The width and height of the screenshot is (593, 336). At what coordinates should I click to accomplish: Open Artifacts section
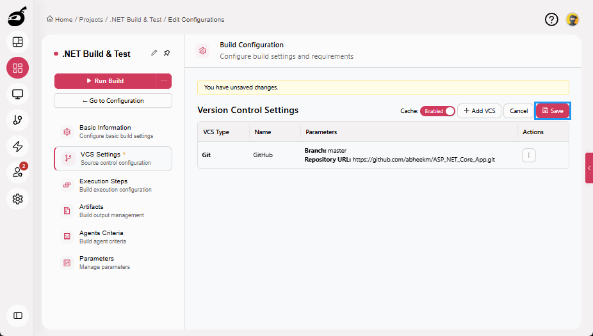[x=113, y=211]
